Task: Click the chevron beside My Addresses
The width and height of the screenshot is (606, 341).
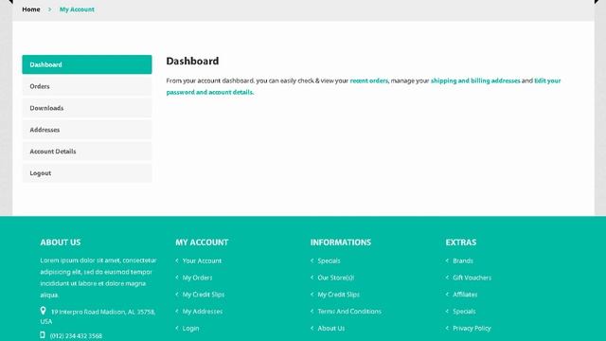Action: pos(177,312)
